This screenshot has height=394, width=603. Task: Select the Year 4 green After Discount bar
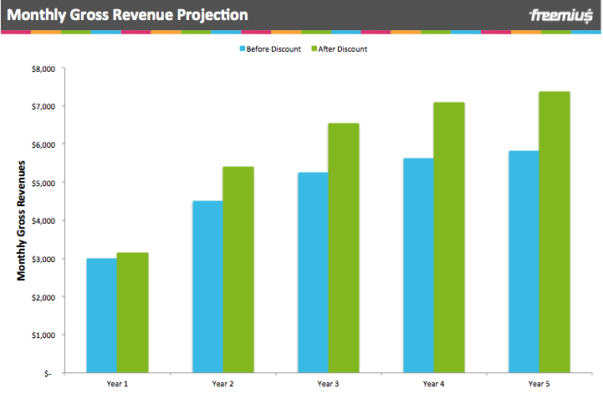[x=449, y=237]
